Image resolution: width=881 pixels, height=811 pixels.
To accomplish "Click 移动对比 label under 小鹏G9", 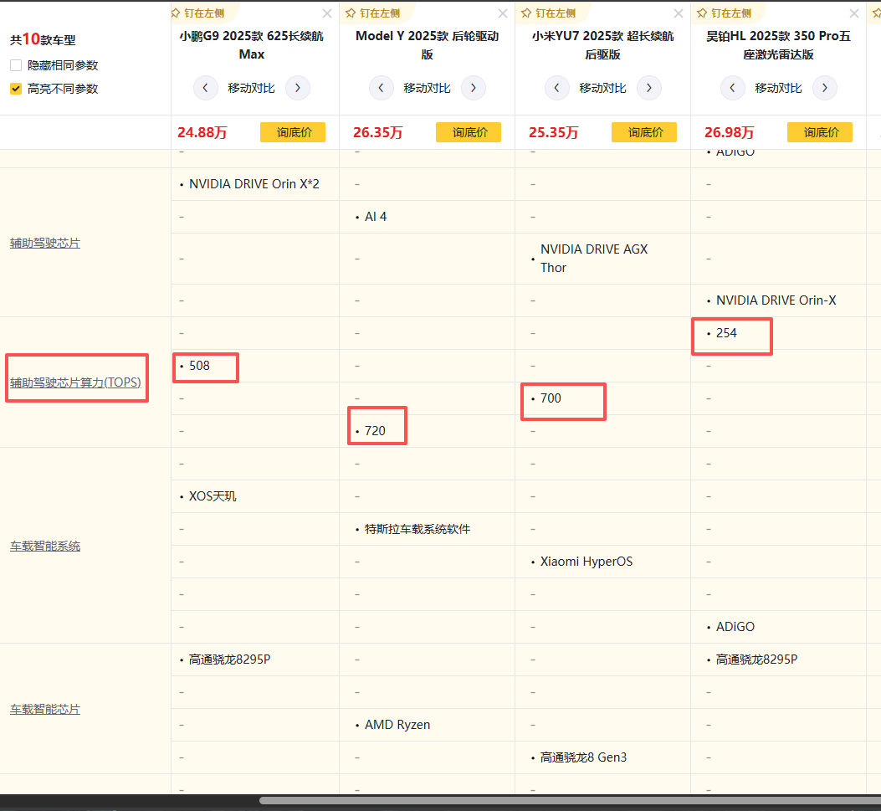I will pyautogui.click(x=251, y=88).
